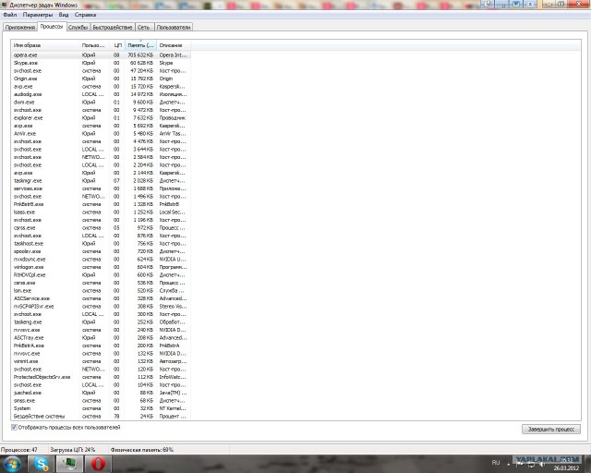Screen dimensions: 591x473
Task: Click the 60 628 КБ memory cell
Action: [x=141, y=63]
